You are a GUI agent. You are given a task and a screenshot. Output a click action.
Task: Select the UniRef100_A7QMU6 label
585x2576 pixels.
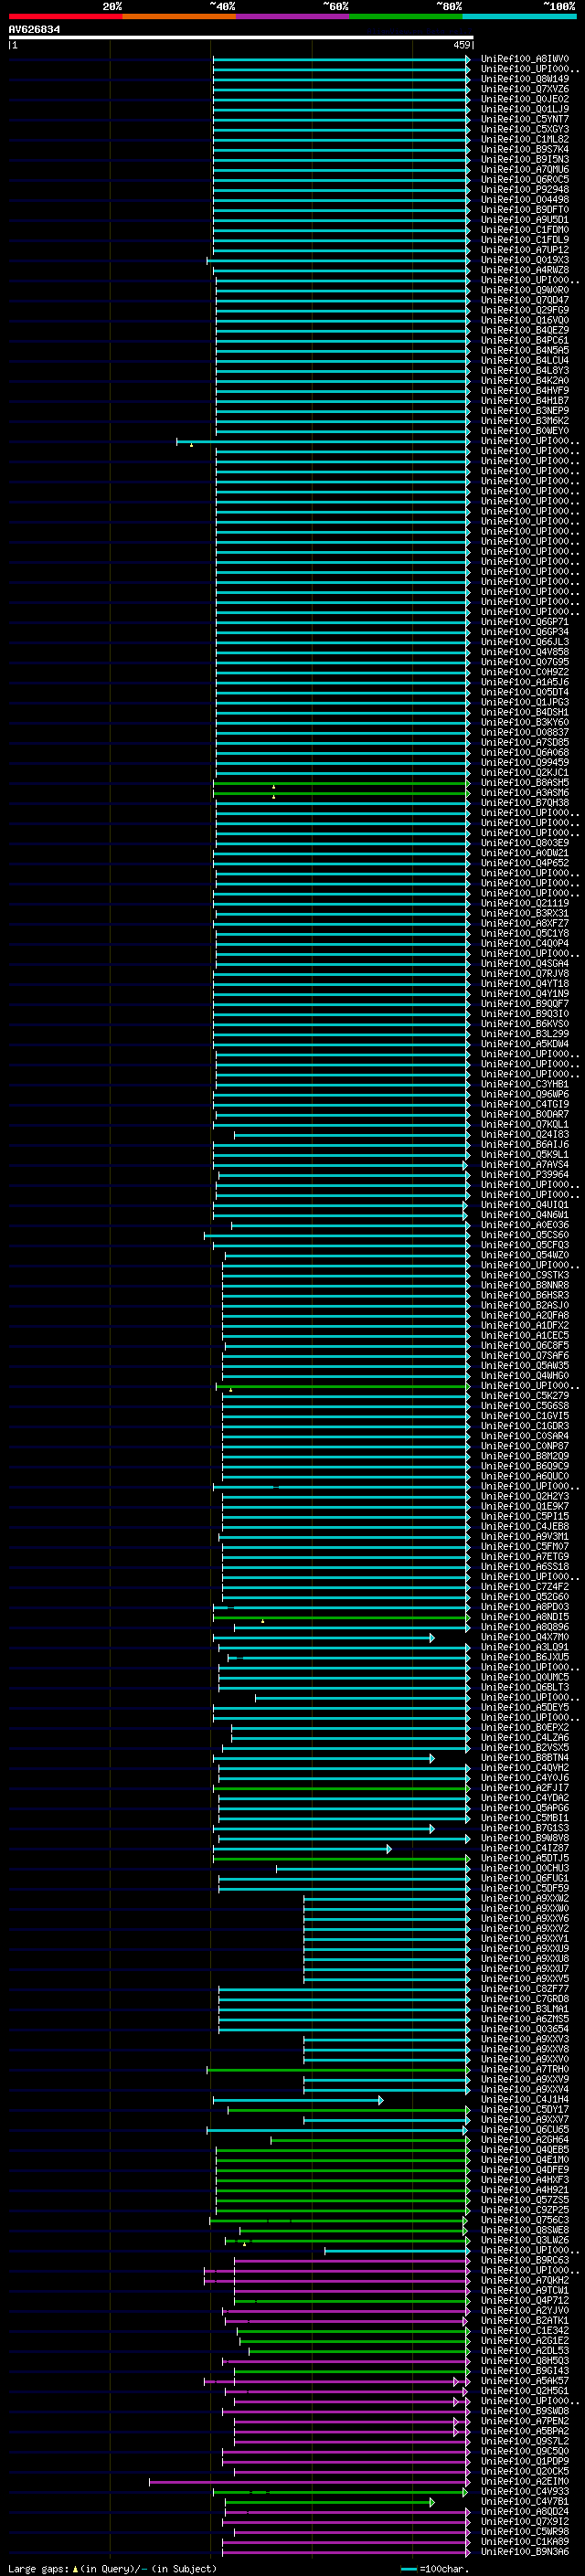coord(525,170)
